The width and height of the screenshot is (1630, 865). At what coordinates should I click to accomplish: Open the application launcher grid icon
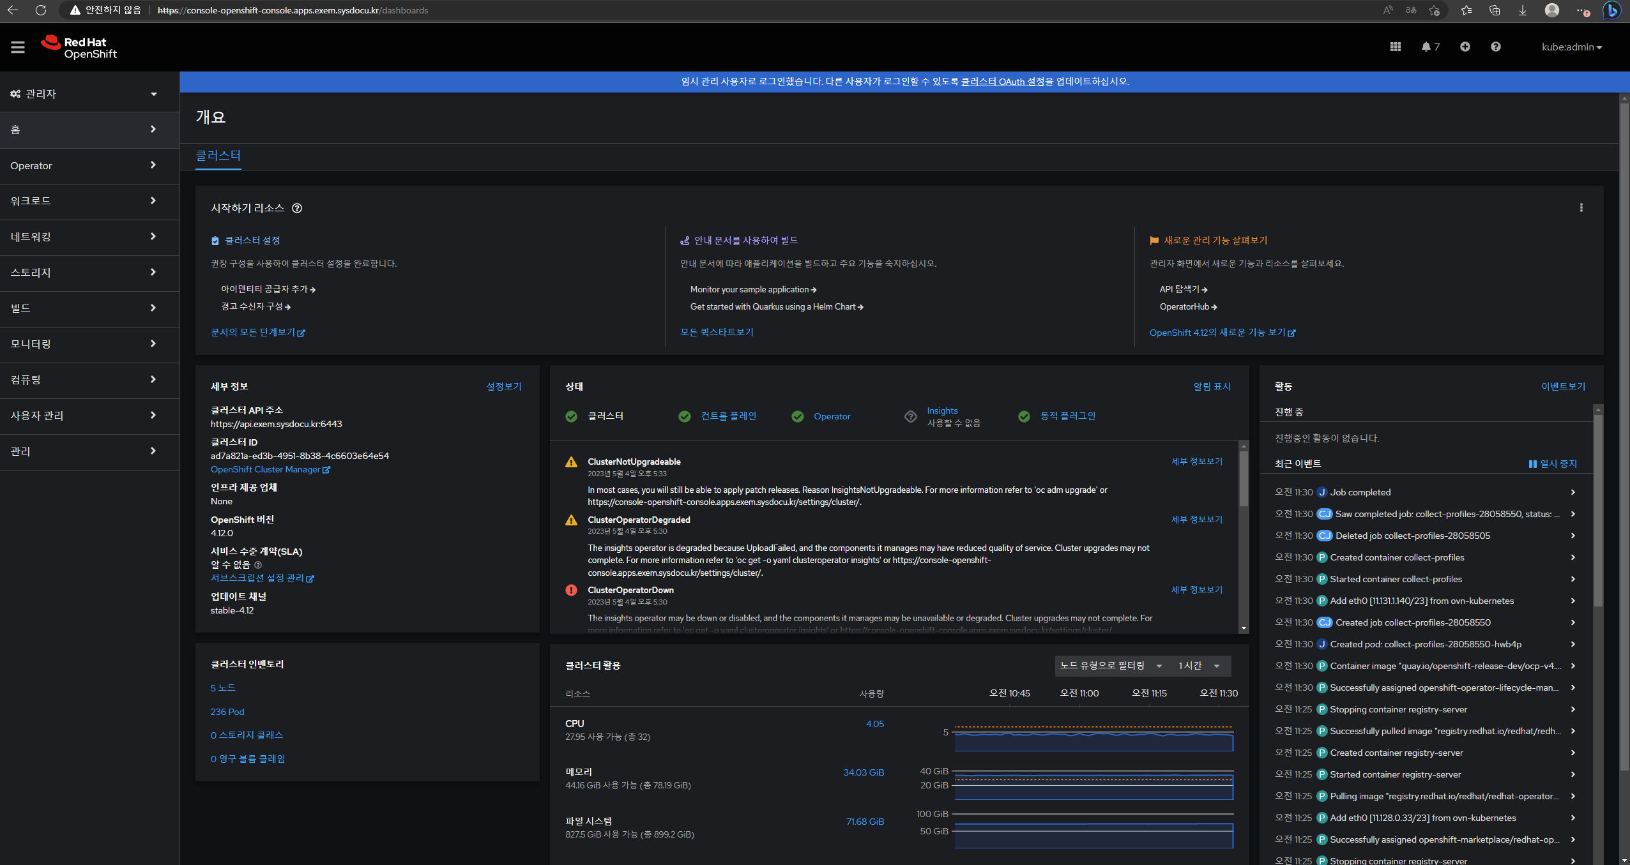(1396, 47)
